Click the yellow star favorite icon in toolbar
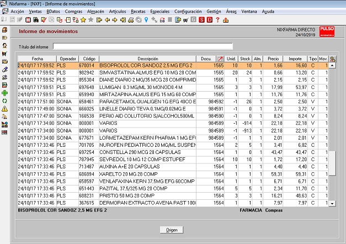Screen dimensions: 346x244 click(x=83, y=20)
